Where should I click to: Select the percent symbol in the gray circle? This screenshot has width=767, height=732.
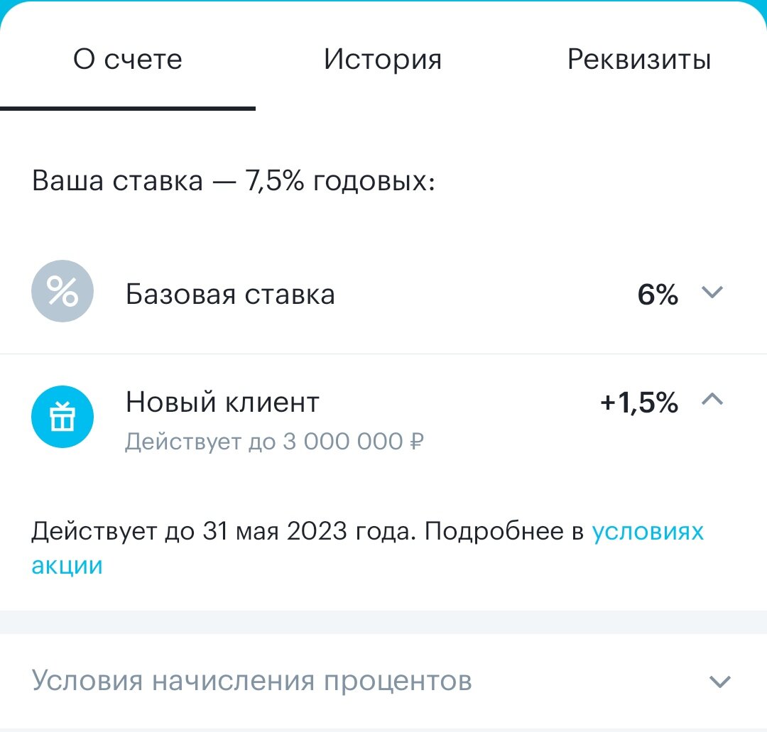pyautogui.click(x=62, y=291)
